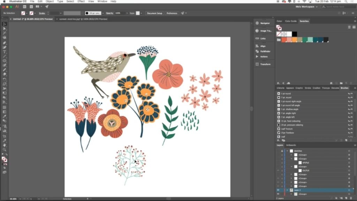Viewport: 357px width, 201px height.
Task: Select the Type tool
Action: pyautogui.click(x=5, y=52)
